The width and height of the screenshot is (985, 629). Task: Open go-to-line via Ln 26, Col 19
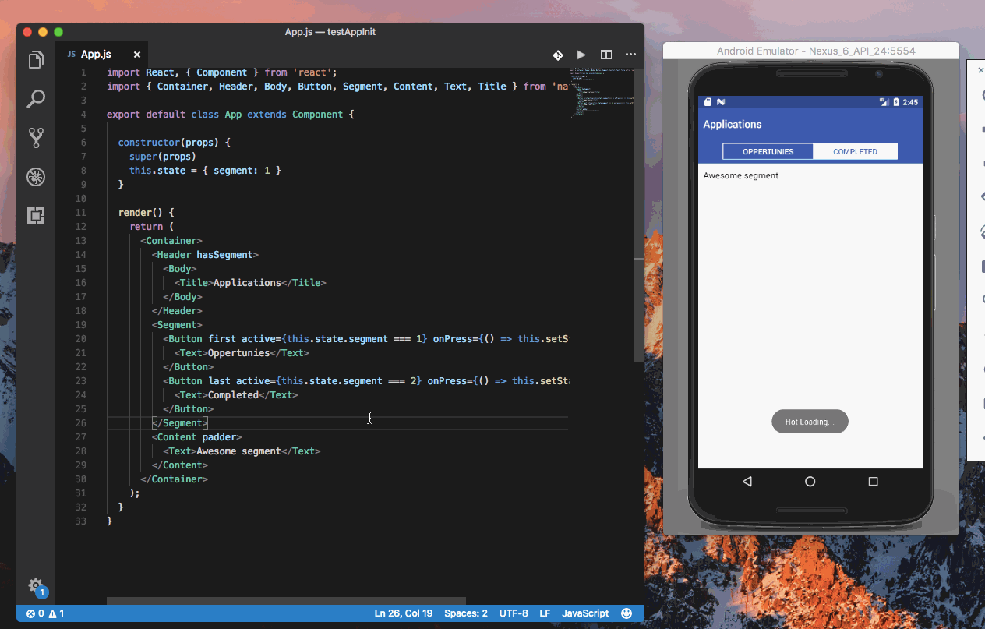(x=403, y=613)
